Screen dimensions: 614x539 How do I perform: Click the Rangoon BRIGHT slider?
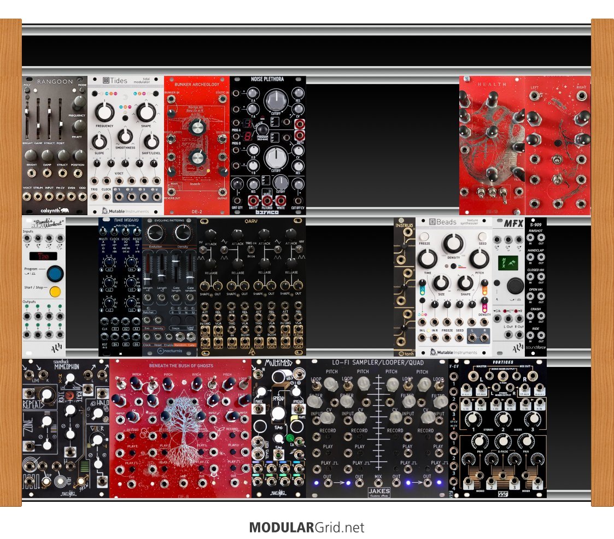[27, 117]
